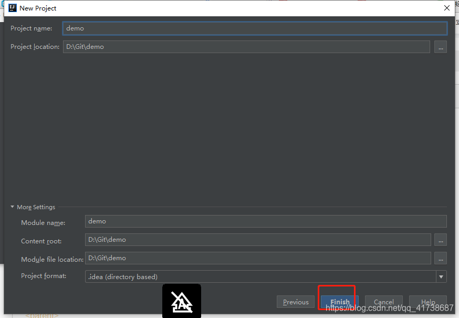Cancel the New Project dialog
Image resolution: width=459 pixels, height=318 pixels.
383,302
